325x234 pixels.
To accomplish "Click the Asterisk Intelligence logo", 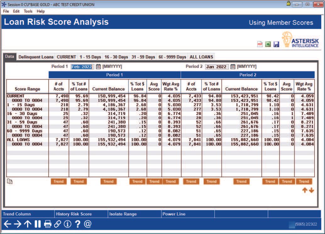I will click(x=300, y=40).
